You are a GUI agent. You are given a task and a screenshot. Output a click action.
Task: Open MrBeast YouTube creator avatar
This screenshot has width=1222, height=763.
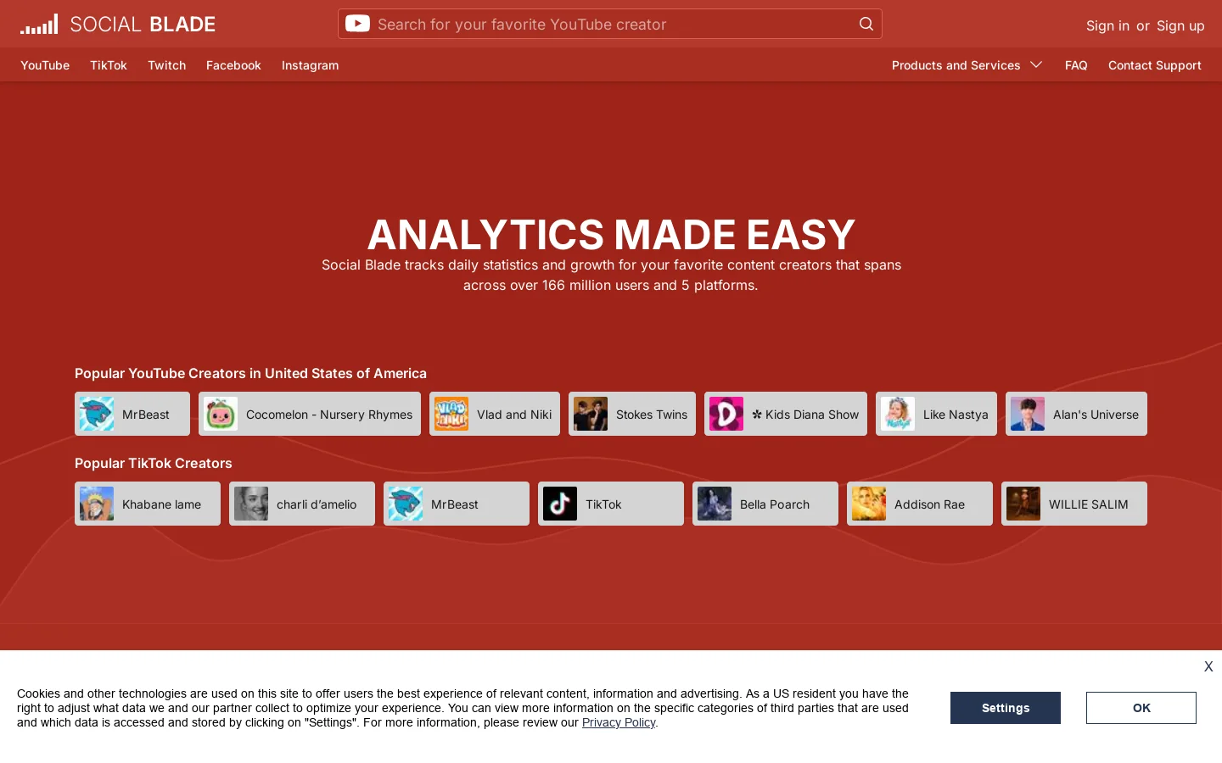pos(97,414)
